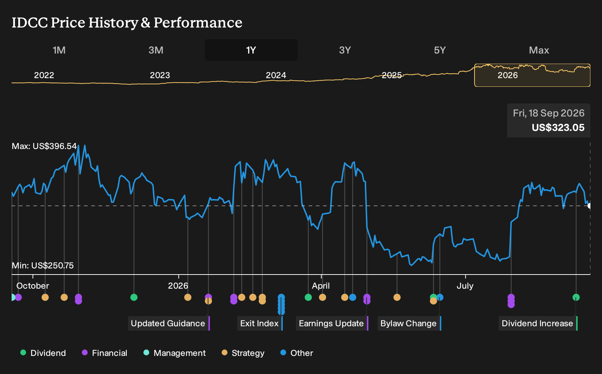Viewport: 602px width, 374px height.
Task: Select the 1Y time range tab
Action: coord(251,50)
